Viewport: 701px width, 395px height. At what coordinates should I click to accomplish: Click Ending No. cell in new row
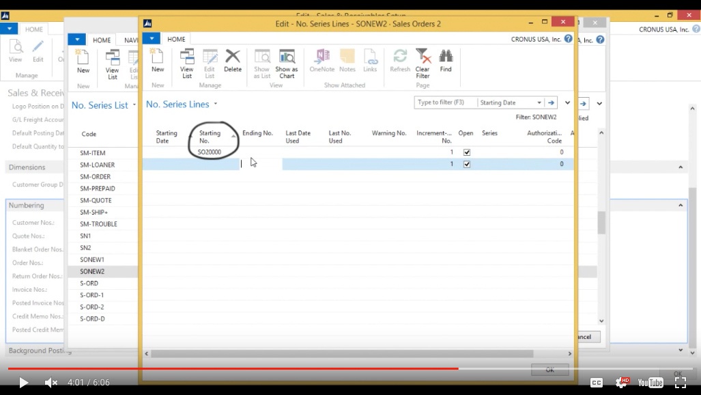point(261,164)
